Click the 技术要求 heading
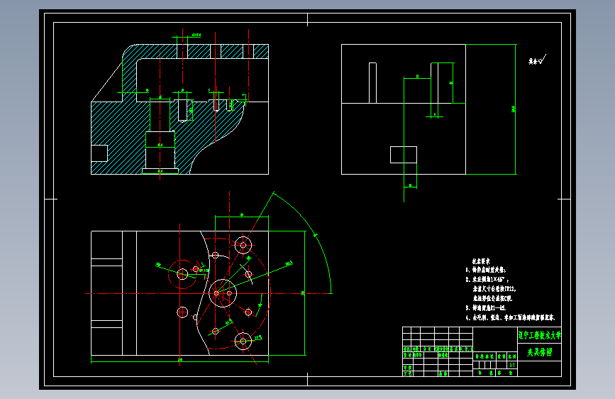Image resolution: width=615 pixels, height=399 pixels. tap(481, 261)
